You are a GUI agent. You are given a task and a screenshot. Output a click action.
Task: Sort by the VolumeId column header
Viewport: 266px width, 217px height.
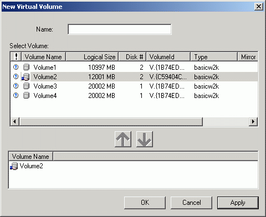[168, 56]
